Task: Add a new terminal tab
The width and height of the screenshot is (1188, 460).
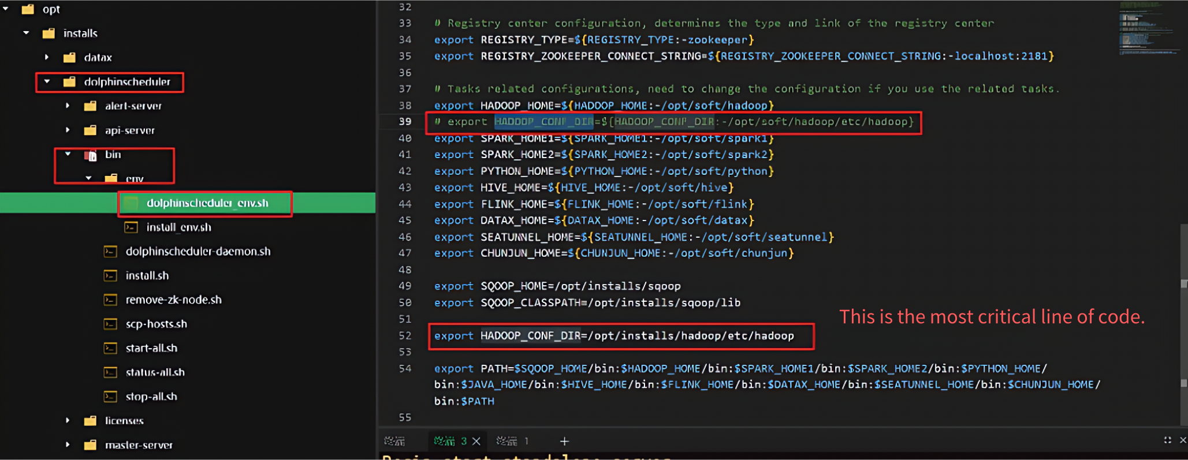Action: pos(564,442)
